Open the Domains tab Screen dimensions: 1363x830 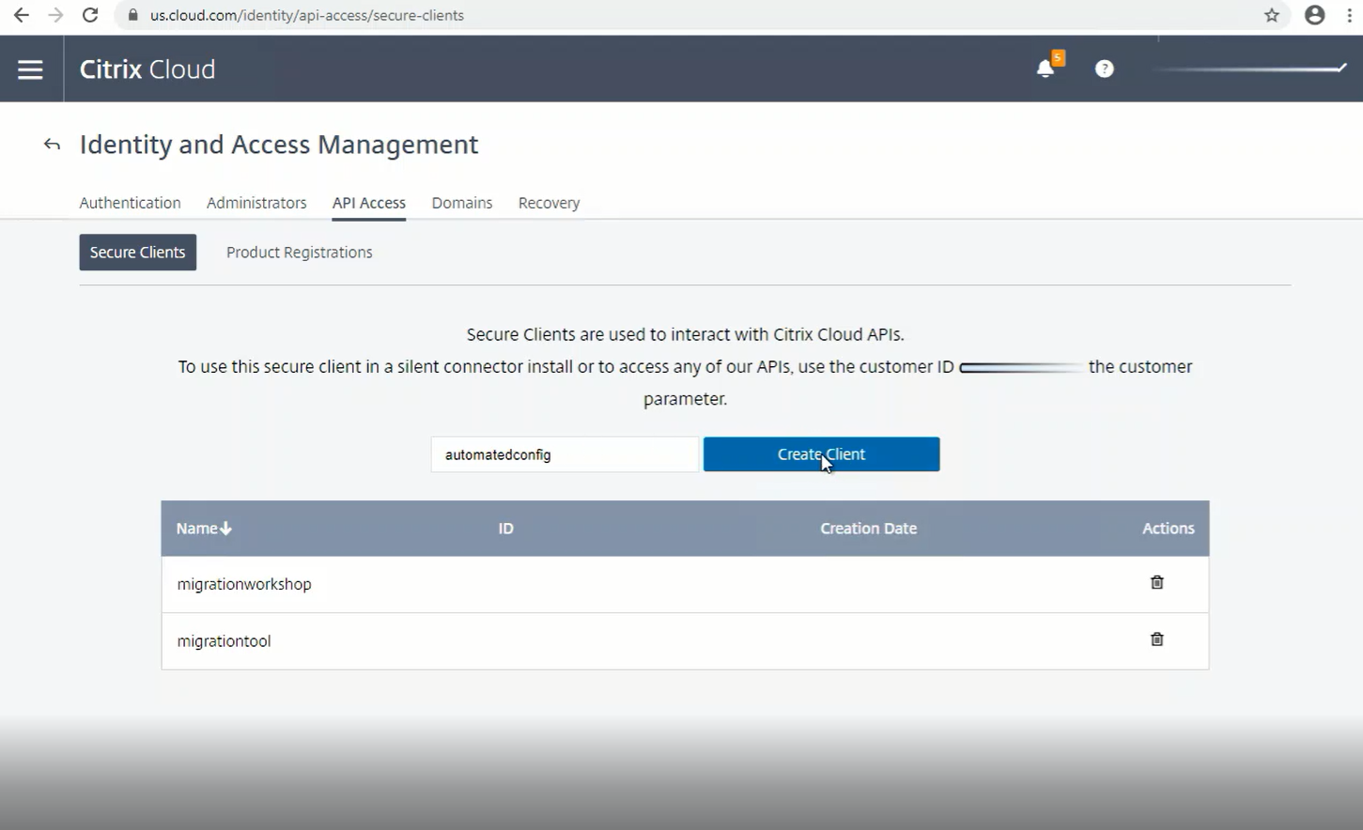[x=462, y=203]
